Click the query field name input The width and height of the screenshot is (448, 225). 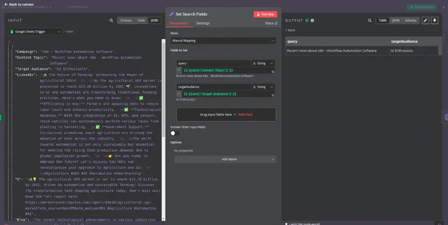click(213, 63)
